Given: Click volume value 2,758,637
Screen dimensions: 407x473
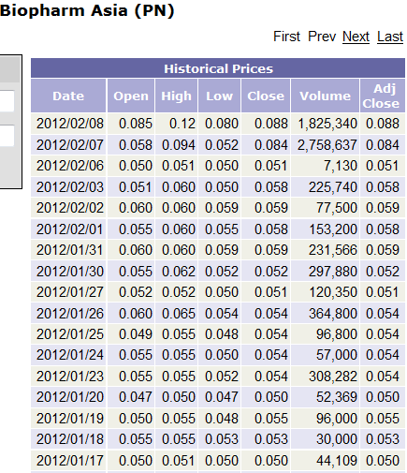Looking at the screenshot, I should pos(327,145).
